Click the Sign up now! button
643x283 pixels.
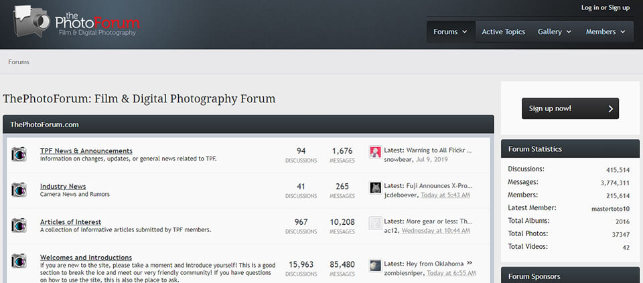(x=570, y=108)
